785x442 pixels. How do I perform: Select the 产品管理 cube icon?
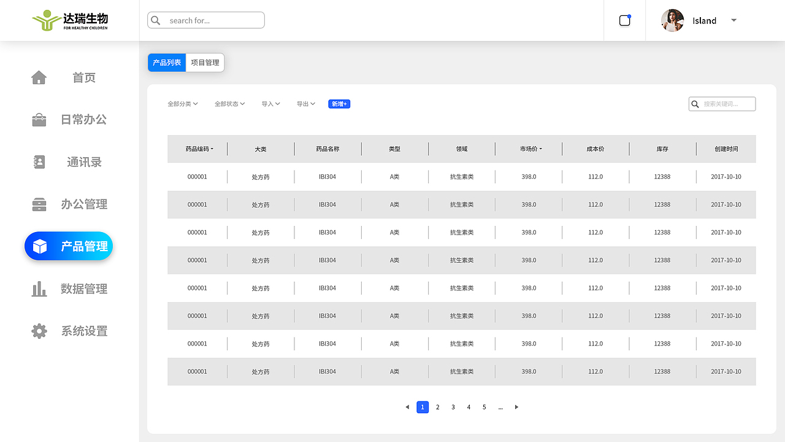(40, 246)
